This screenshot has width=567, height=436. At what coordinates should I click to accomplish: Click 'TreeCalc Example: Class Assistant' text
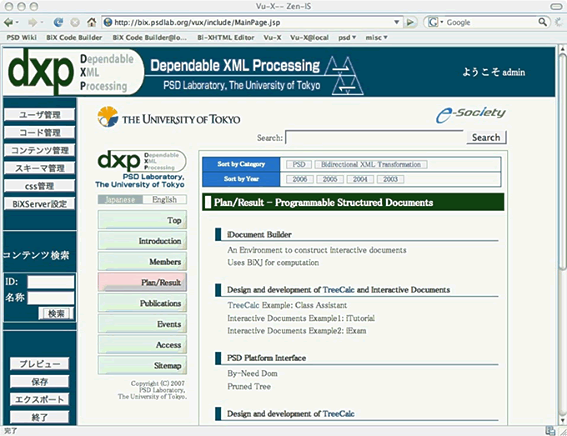pos(287,305)
